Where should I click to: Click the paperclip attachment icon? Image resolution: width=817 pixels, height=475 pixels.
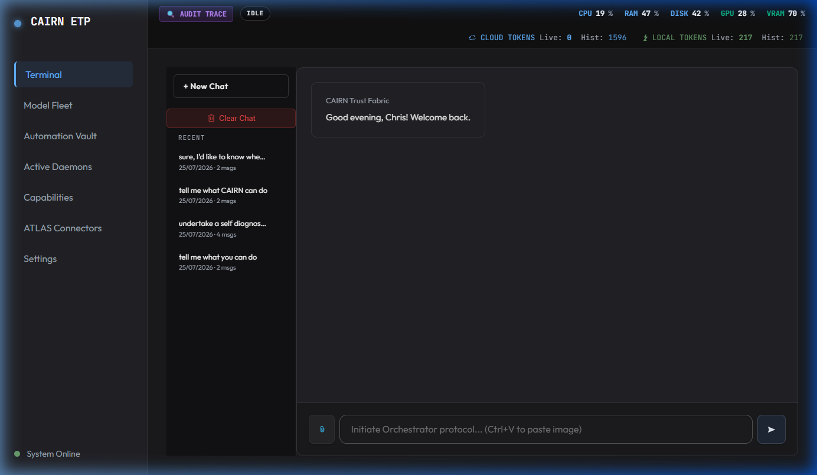tap(322, 429)
